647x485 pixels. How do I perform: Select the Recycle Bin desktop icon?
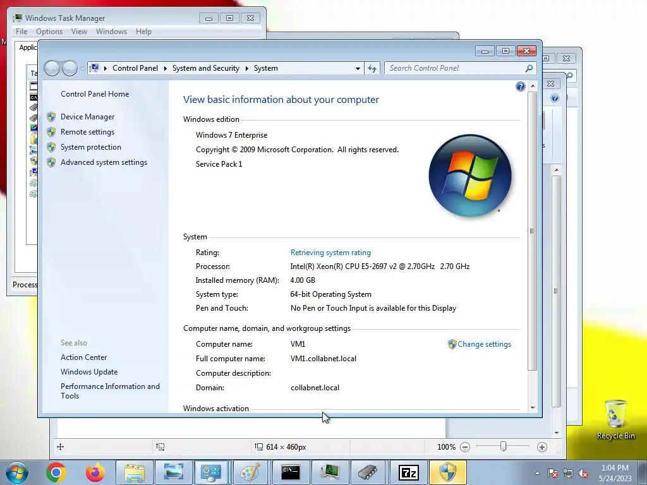coord(615,419)
